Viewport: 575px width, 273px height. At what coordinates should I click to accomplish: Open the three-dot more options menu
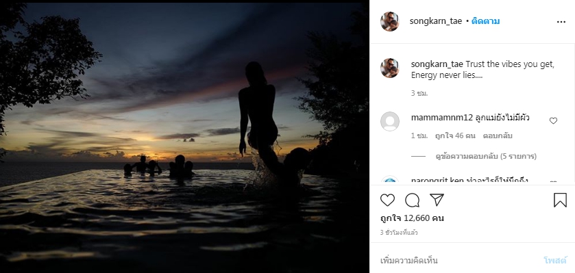coord(561,22)
